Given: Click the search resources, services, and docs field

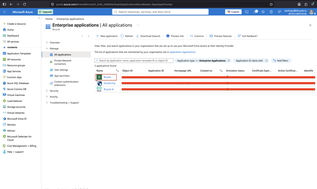Looking at the screenshot, I should coord(160,12).
